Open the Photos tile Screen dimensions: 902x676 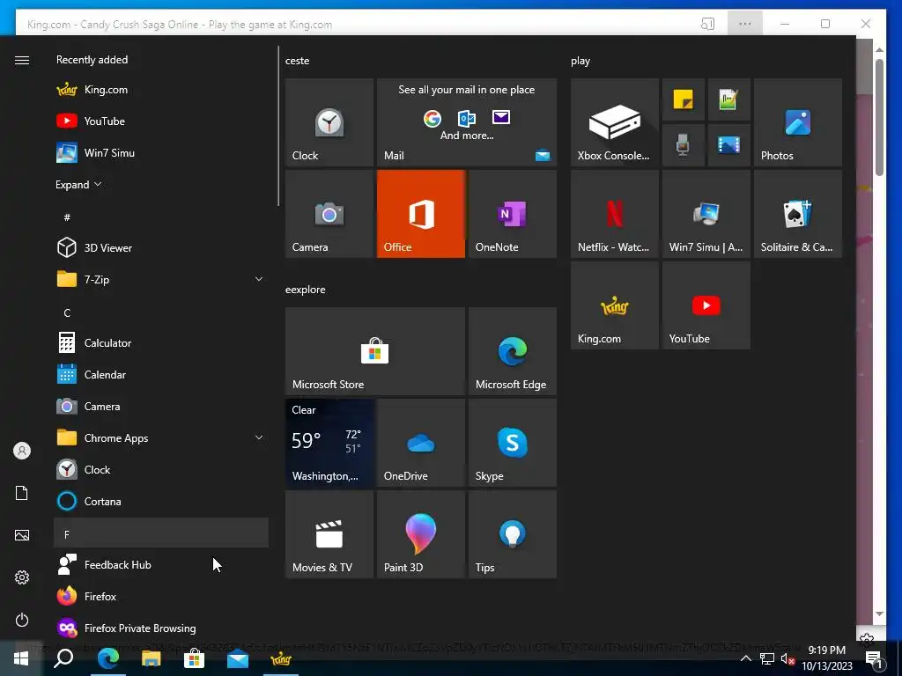pyautogui.click(x=798, y=122)
